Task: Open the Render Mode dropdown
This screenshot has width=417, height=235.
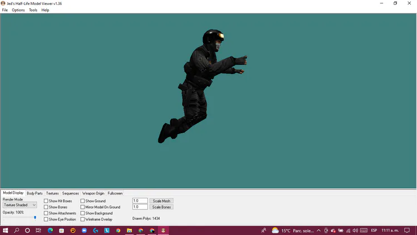Action: pyautogui.click(x=19, y=205)
